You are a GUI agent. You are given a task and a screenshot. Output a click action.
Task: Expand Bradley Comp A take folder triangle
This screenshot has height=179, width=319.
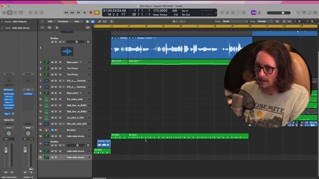130,38
